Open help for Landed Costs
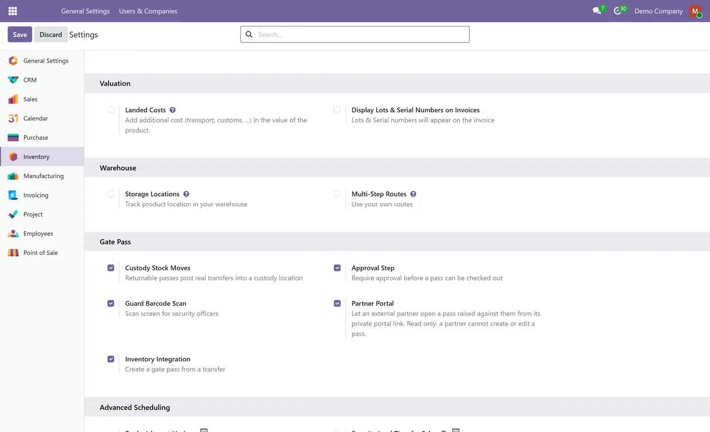Image resolution: width=710 pixels, height=432 pixels. tap(172, 110)
